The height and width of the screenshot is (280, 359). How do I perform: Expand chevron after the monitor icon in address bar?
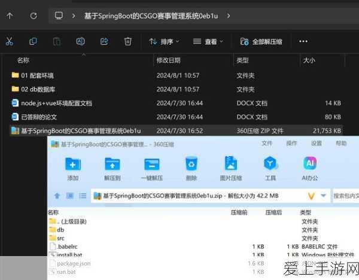[x=74, y=16]
